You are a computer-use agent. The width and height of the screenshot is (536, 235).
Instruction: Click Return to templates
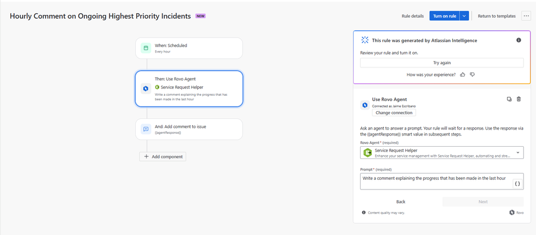coord(497,16)
